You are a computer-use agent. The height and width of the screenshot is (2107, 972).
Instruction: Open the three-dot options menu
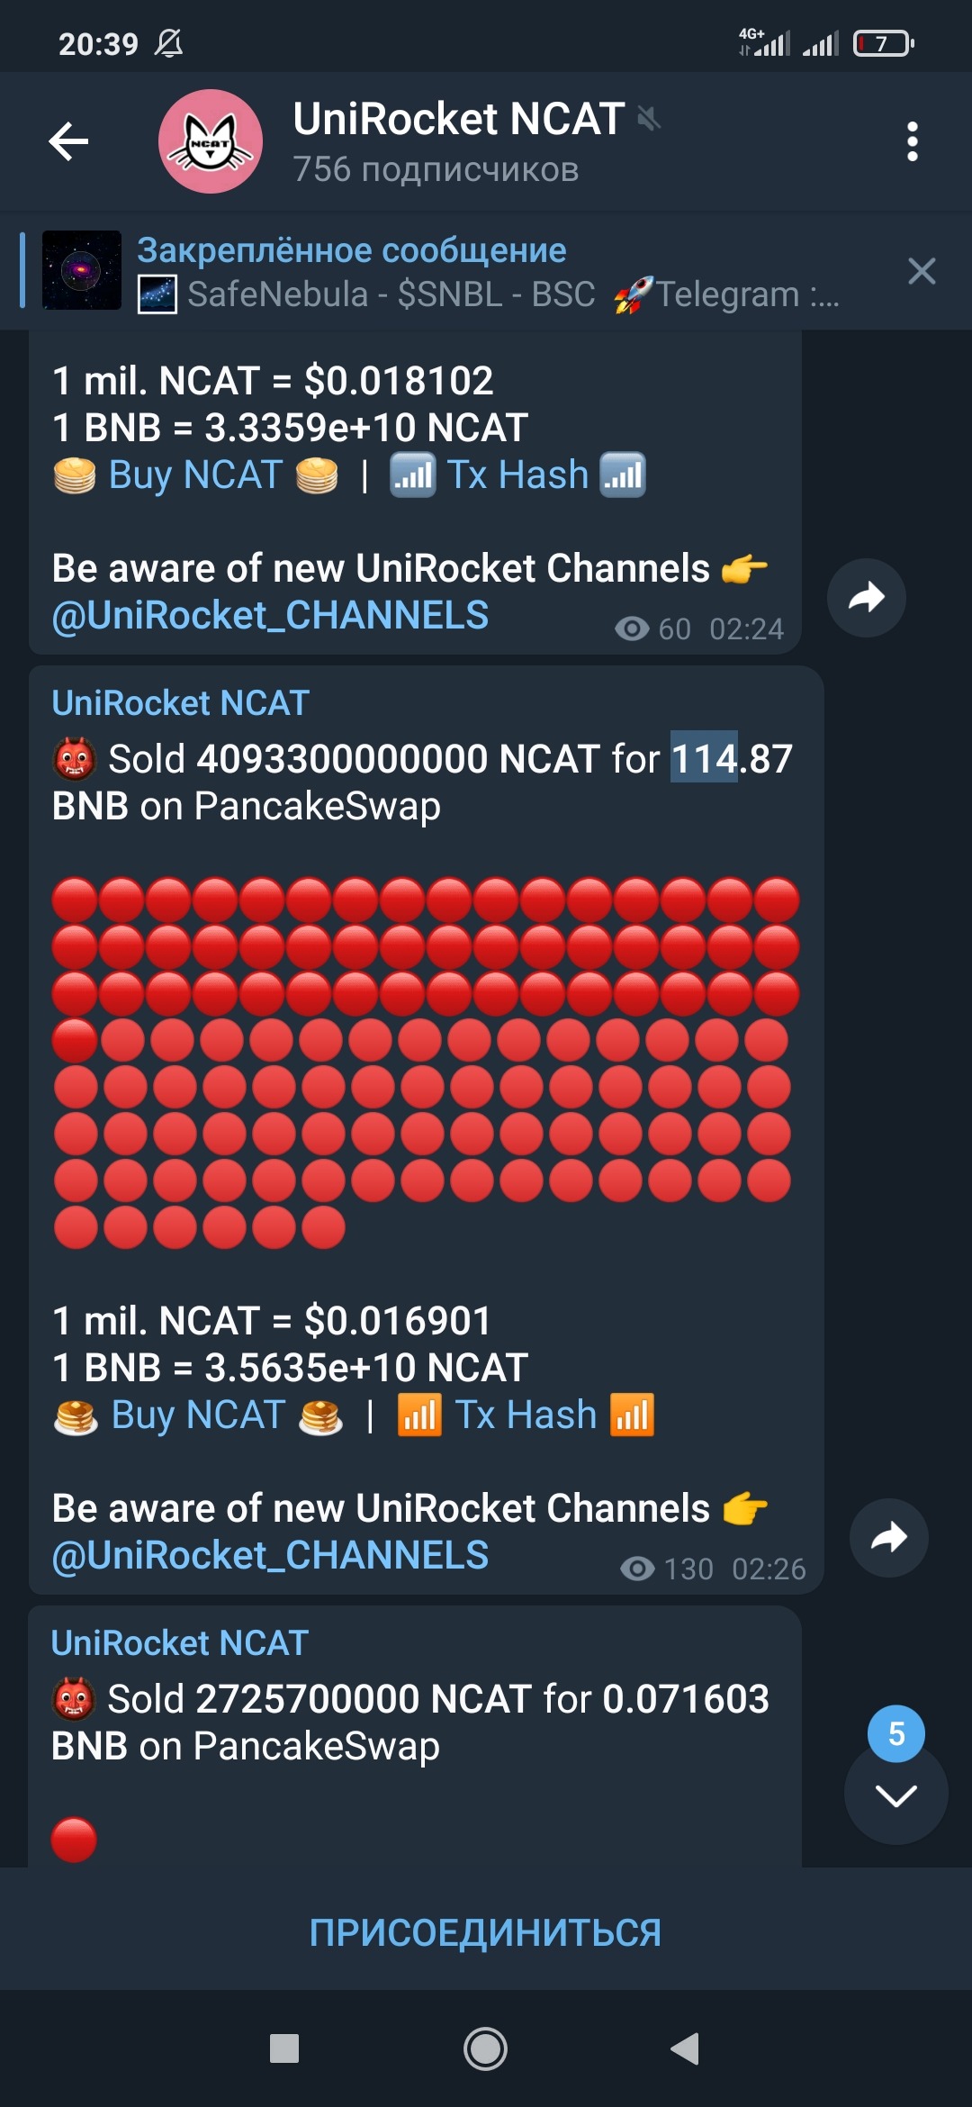pyautogui.click(x=913, y=141)
